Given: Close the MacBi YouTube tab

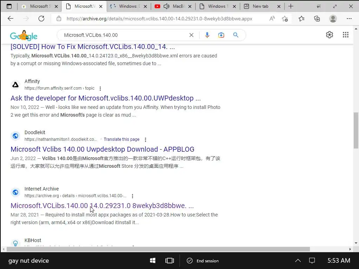Looking at the screenshot, I should (x=190, y=7).
